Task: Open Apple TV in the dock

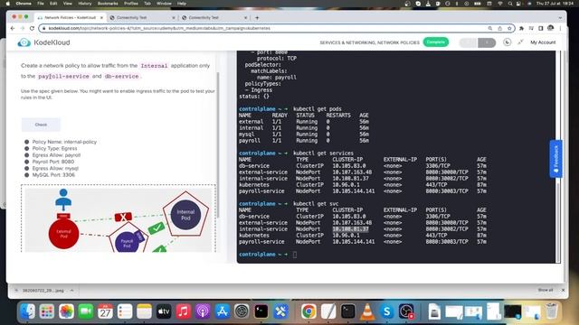Action: pos(164,311)
